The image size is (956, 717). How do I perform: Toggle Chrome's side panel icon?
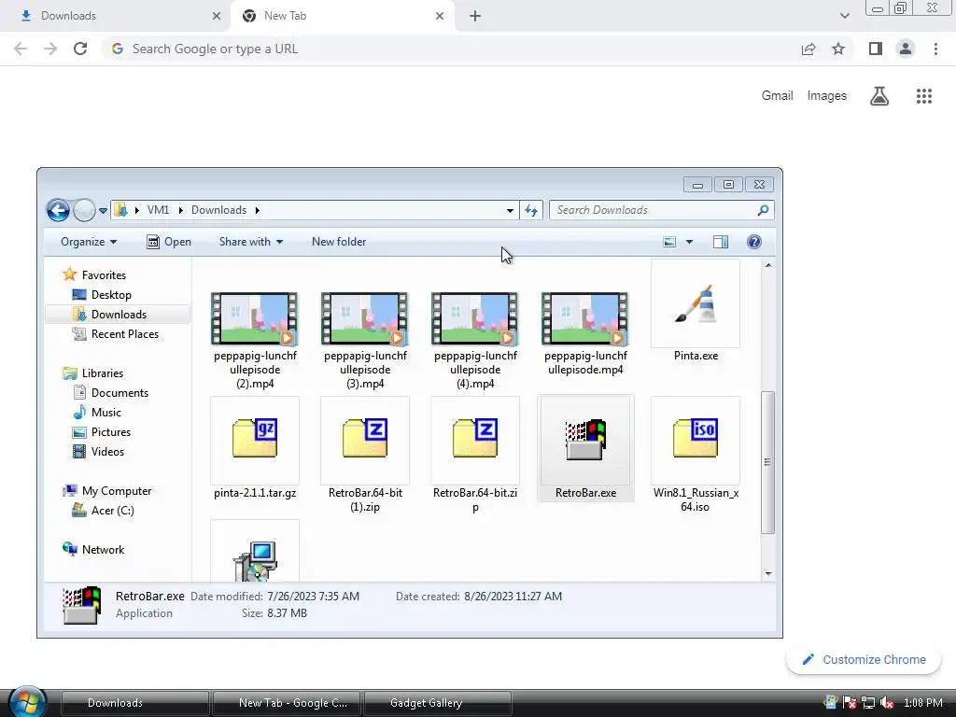click(876, 49)
